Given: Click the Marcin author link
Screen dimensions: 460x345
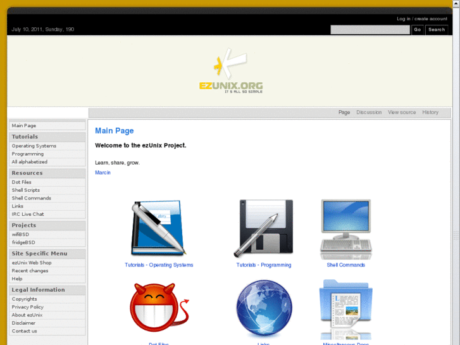Looking at the screenshot, I should tap(103, 173).
